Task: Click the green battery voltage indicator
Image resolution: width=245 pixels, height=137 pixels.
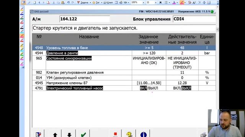Action: click(212, 11)
